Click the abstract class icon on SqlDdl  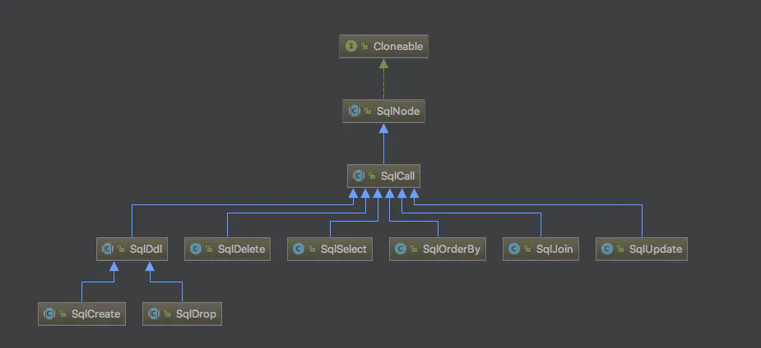click(107, 250)
